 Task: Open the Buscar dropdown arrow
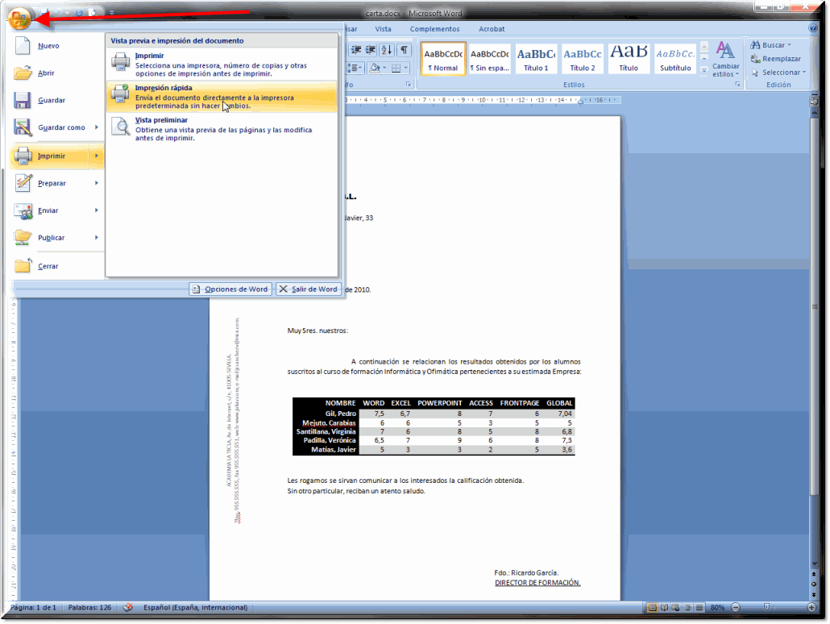pyautogui.click(x=789, y=45)
